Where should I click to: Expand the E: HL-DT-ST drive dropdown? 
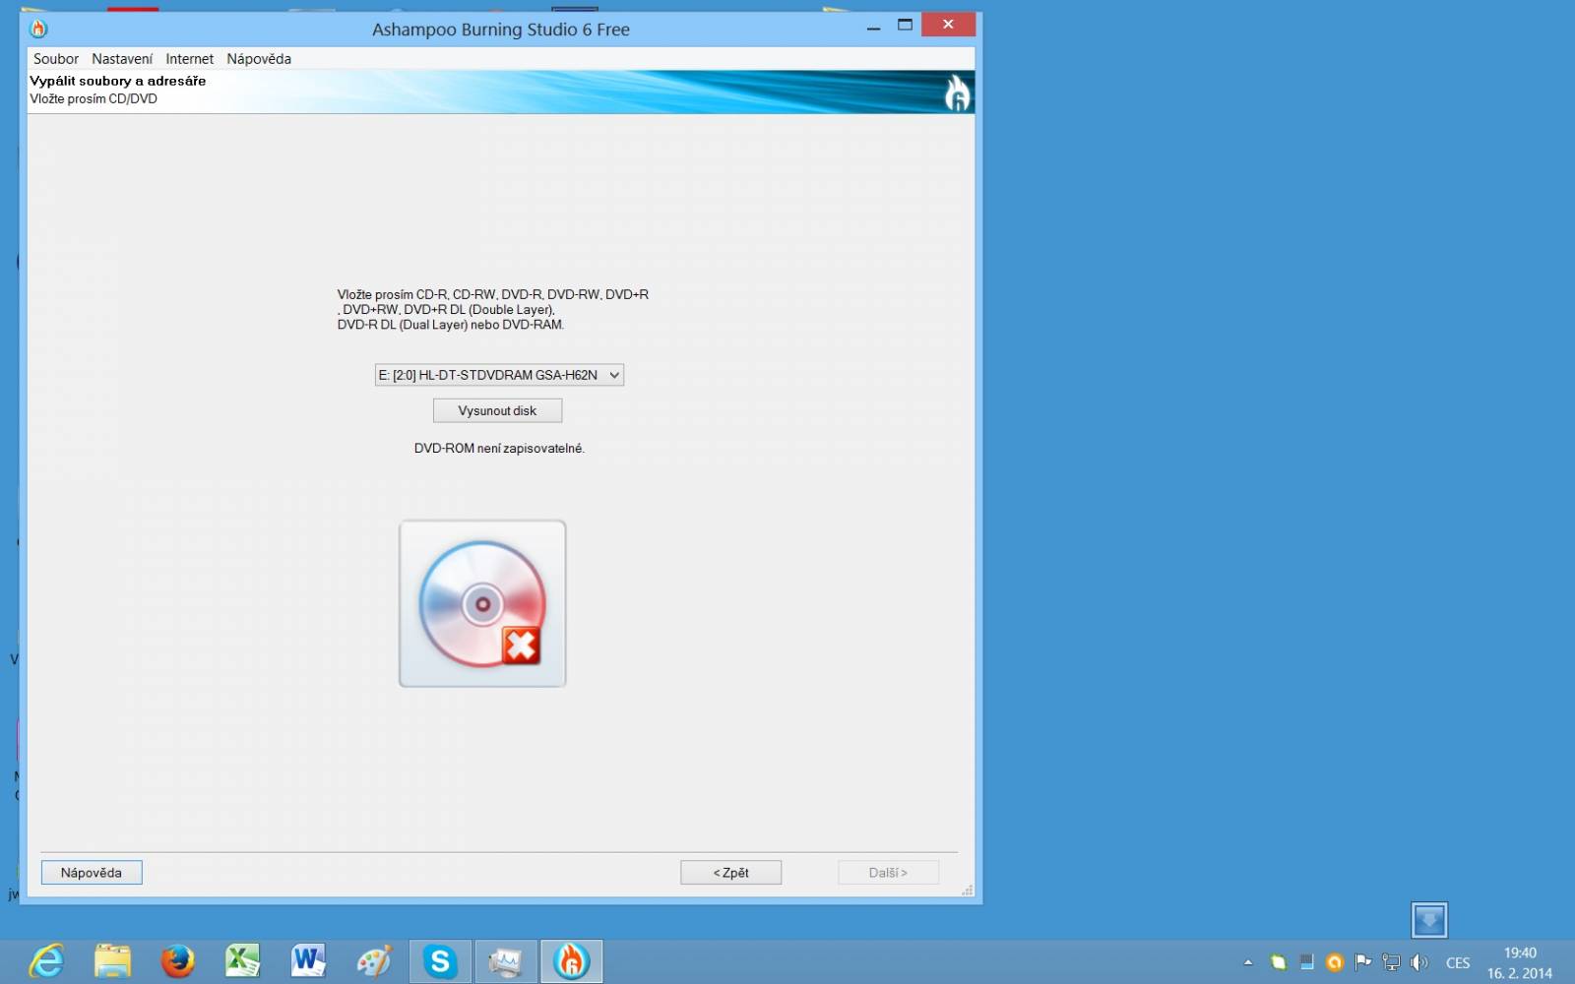tap(499, 375)
